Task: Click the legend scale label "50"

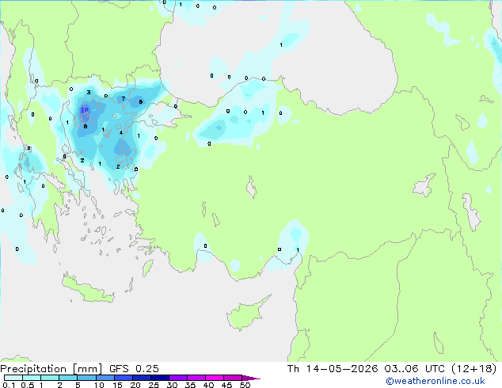Action: tap(245, 385)
